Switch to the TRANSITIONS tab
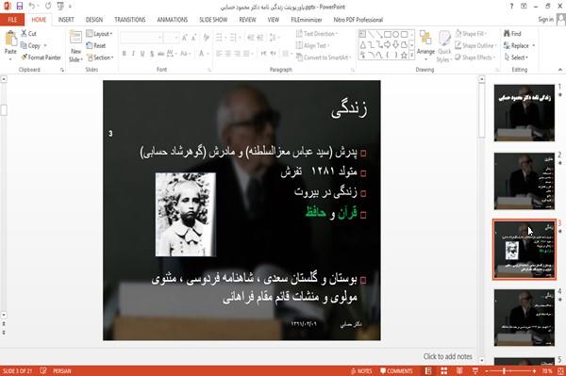The image size is (566, 376). coord(130,20)
